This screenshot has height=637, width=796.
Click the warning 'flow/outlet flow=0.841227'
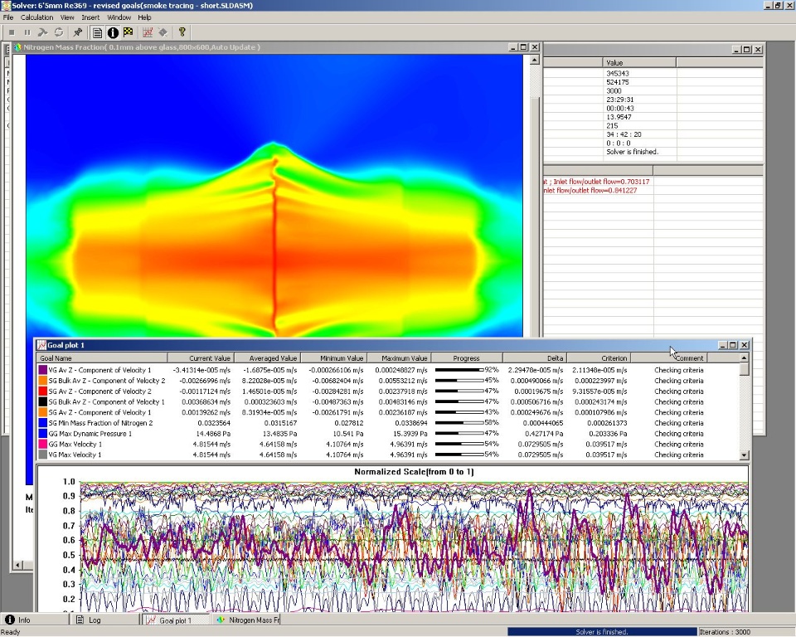tap(596, 191)
